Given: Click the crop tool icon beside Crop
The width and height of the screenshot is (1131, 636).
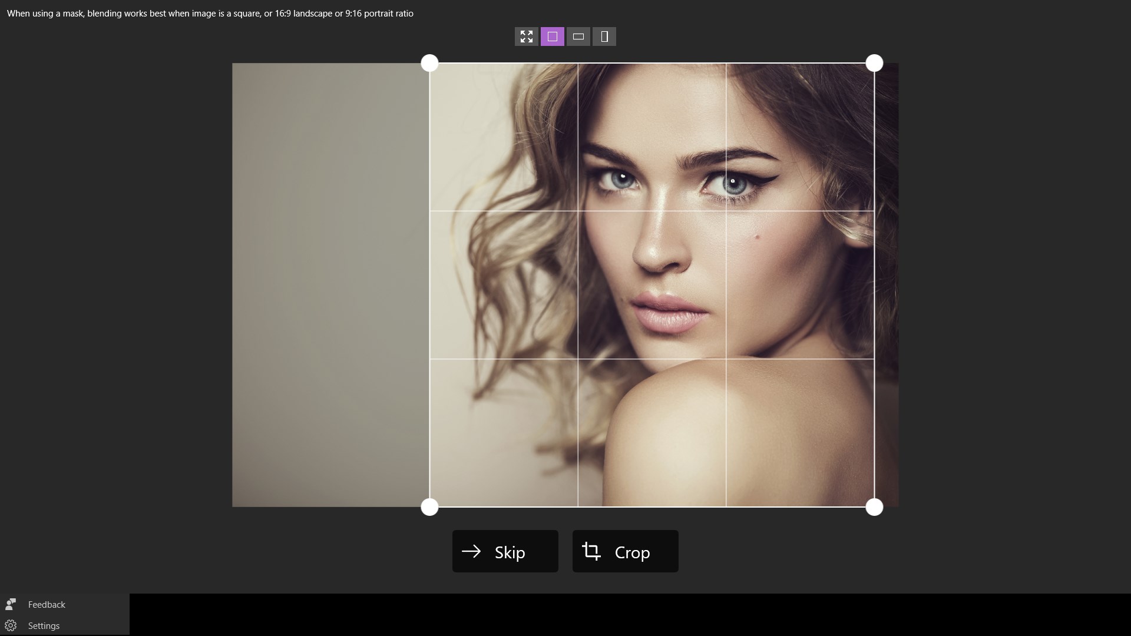Looking at the screenshot, I should (591, 551).
